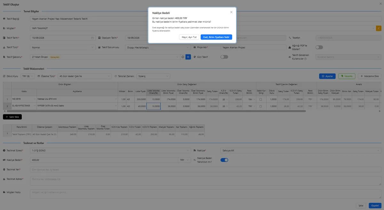The height and width of the screenshot is (210, 384).
Task: Open the Teklifi Görebilen Kullanıcılar selector
Action: [x=348, y=57]
